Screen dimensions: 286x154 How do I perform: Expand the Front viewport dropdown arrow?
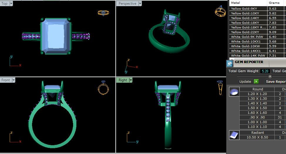14,80
